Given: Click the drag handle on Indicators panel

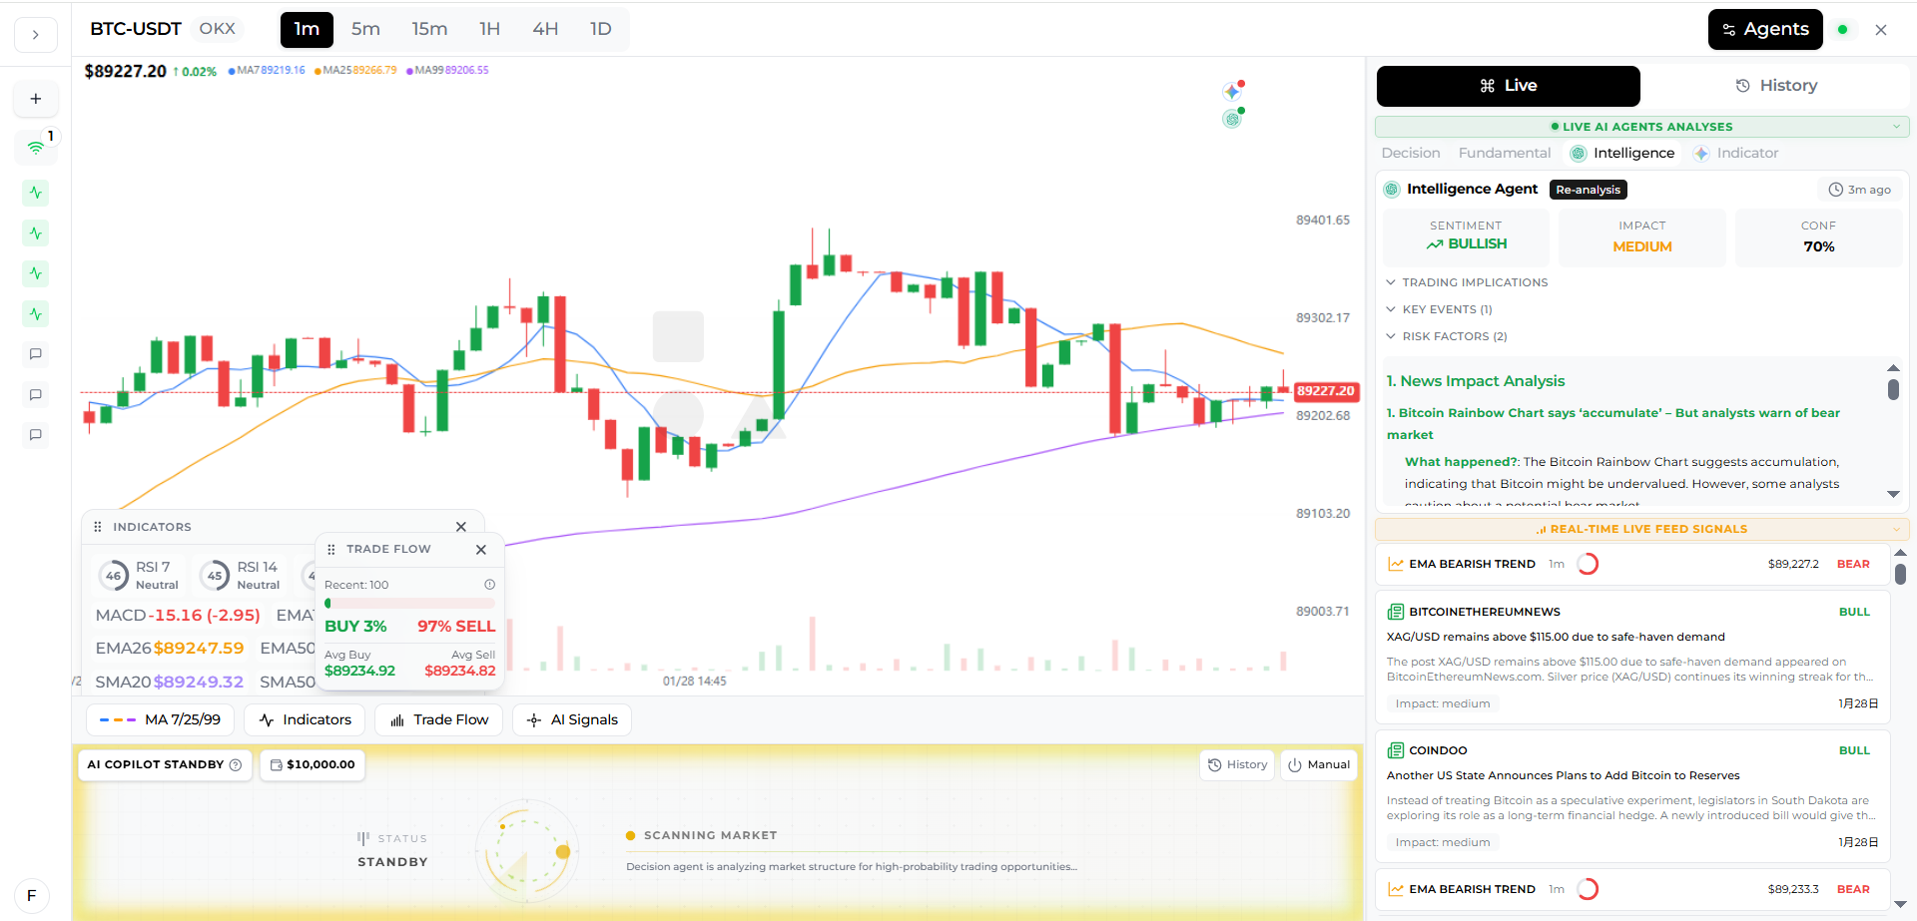Looking at the screenshot, I should click(x=98, y=527).
